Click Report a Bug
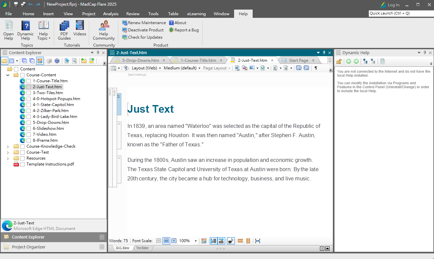Screen dimensions: 434x259 tap(184, 30)
